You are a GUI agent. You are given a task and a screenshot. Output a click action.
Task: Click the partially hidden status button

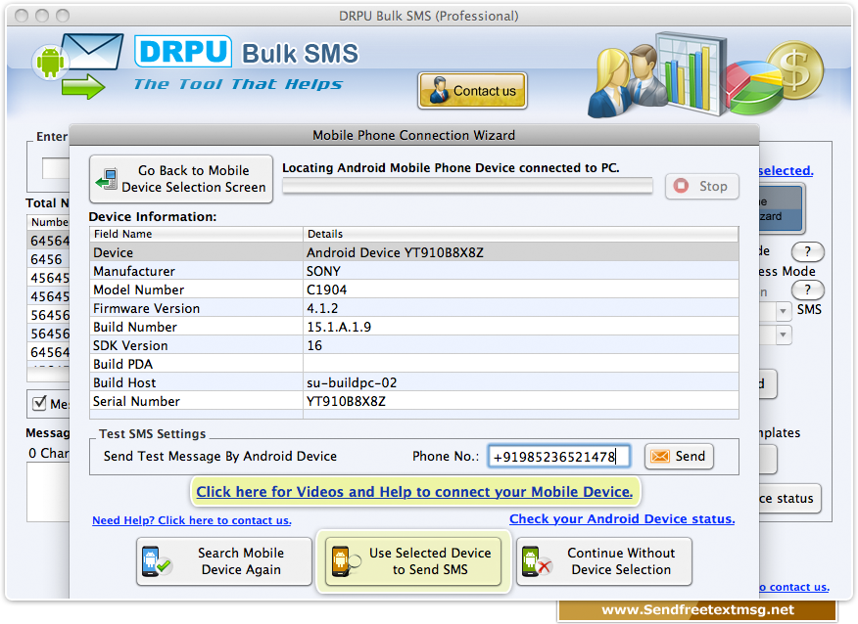click(x=789, y=499)
